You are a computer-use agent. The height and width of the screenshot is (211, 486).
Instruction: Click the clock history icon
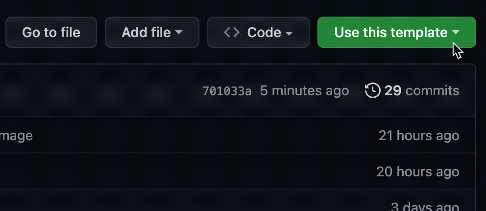pyautogui.click(x=372, y=91)
